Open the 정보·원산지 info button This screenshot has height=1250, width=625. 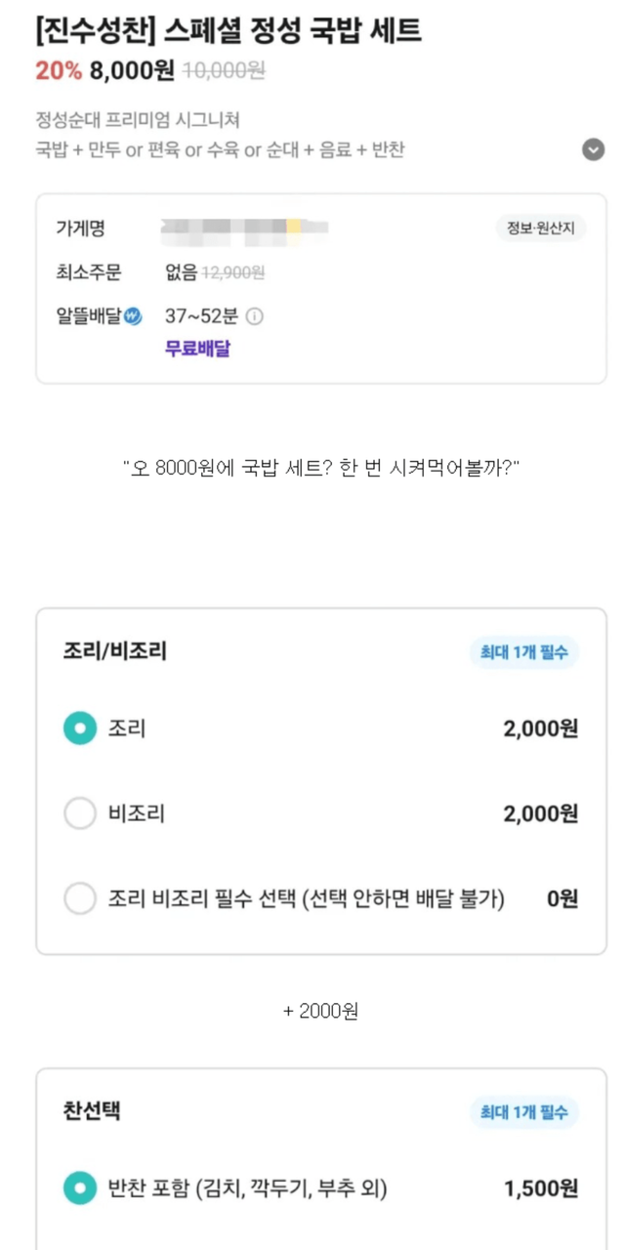click(540, 229)
